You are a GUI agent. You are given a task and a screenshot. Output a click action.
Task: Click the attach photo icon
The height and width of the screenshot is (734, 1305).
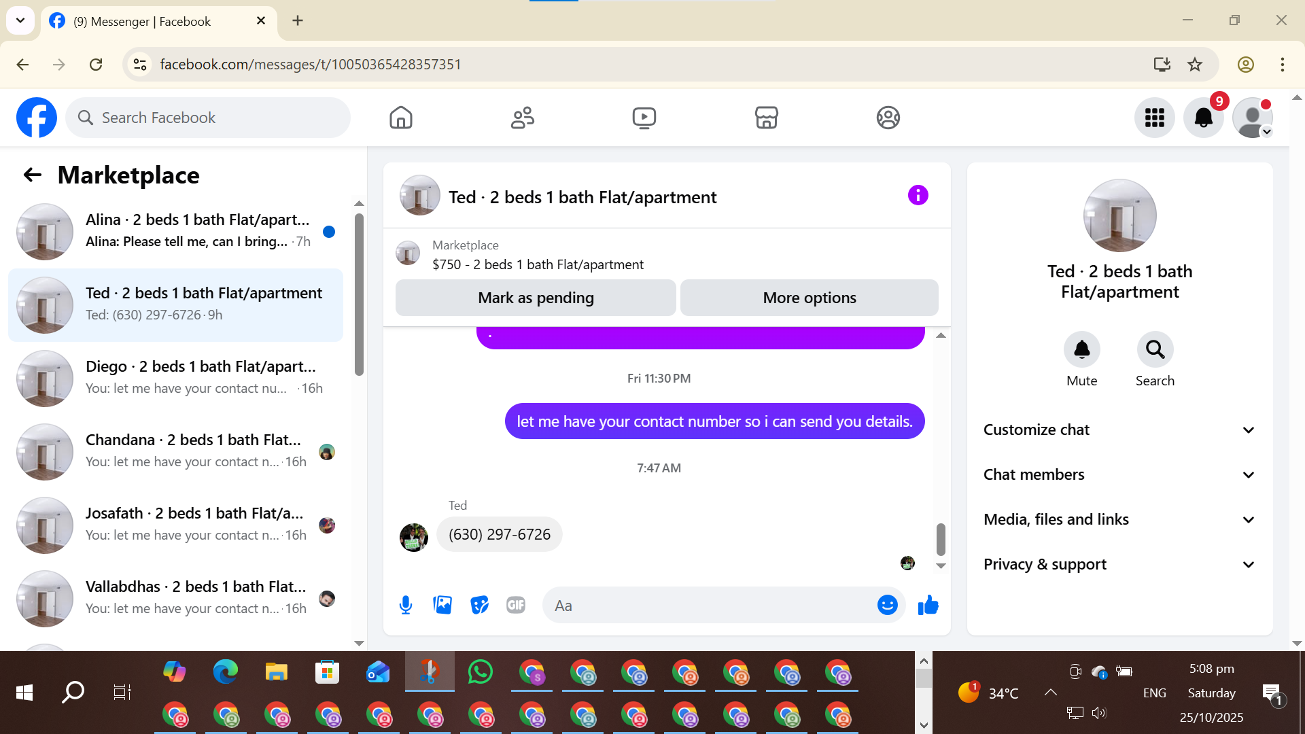pos(442,605)
